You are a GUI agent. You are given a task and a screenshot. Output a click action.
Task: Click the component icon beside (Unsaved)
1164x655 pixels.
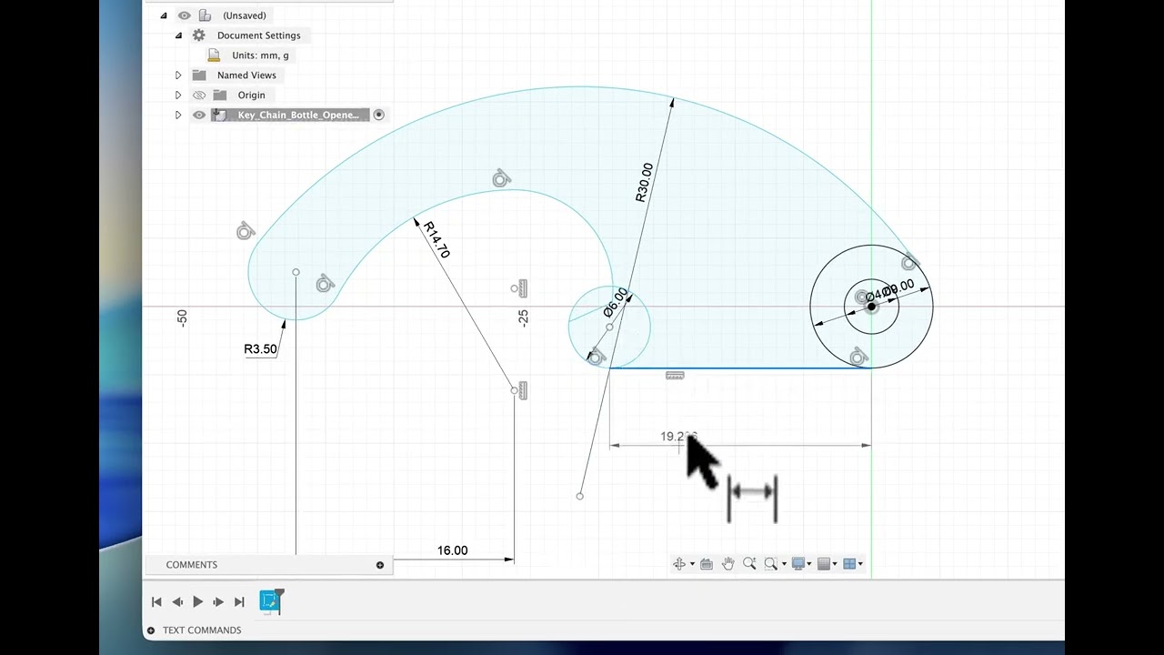(x=206, y=15)
